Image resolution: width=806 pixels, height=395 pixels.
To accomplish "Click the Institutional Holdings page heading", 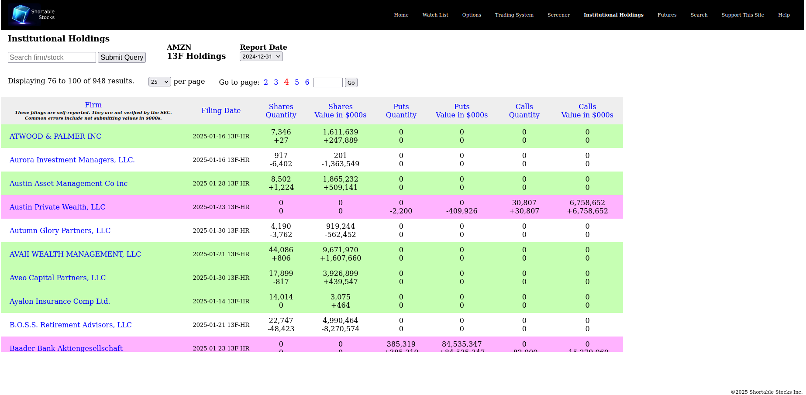I will pyautogui.click(x=59, y=38).
